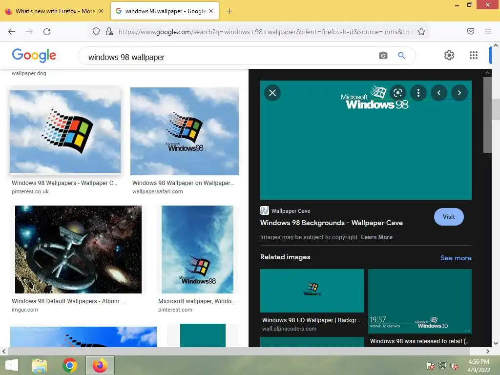
Task: Click the Windows 98 Wallpaper on Wallpaper caption
Action: coord(184,183)
